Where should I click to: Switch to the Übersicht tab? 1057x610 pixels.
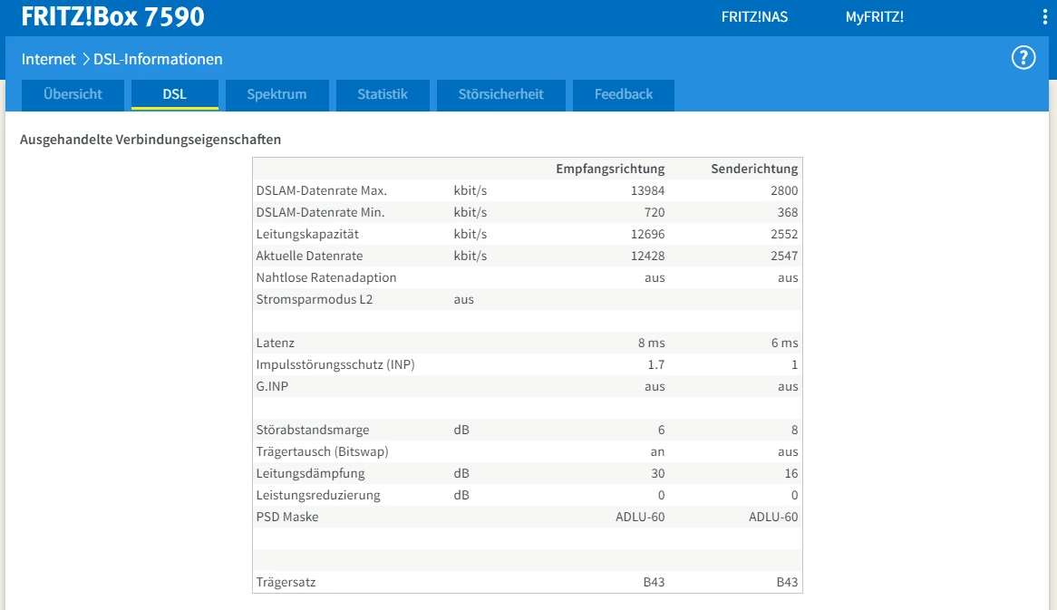pyautogui.click(x=73, y=94)
